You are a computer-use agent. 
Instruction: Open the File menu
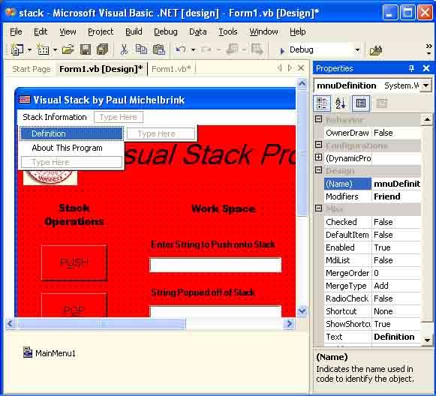[16, 31]
